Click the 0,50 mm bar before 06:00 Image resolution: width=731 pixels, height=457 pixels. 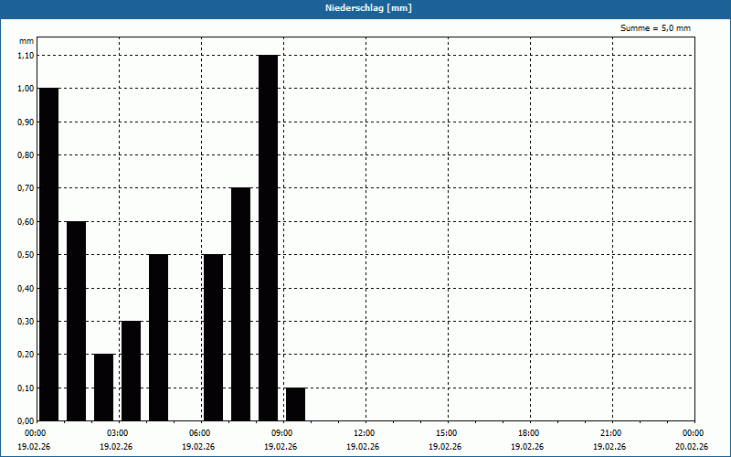click(158, 337)
